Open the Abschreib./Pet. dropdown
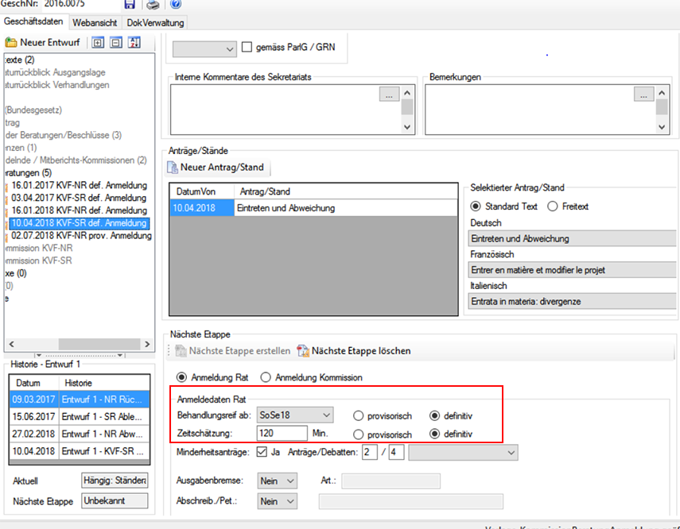This screenshot has width=680, height=529. click(289, 501)
